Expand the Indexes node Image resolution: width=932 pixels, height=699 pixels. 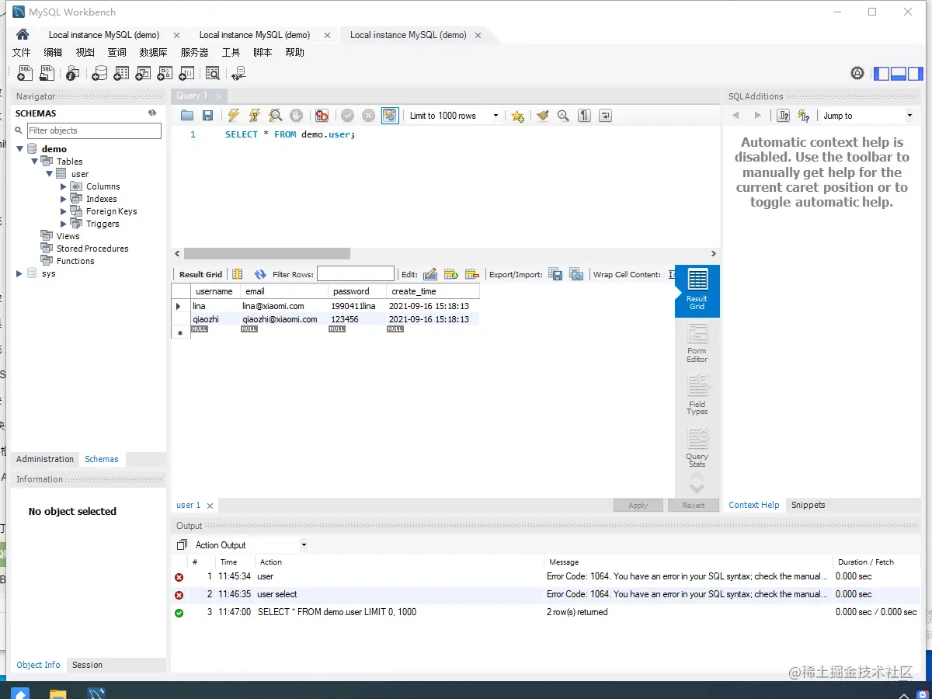(x=64, y=199)
